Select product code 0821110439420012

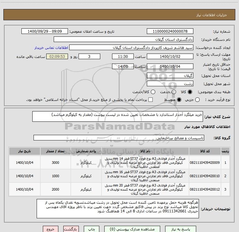[205, 189]
